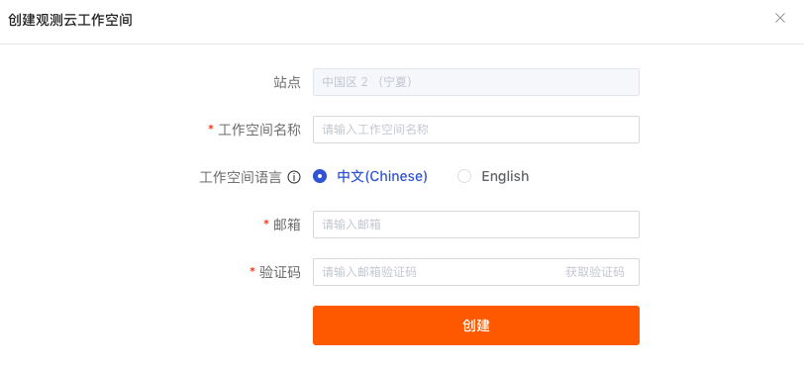Focus the 请输入邮箱 email input field
The height and width of the screenshot is (367, 804).
coord(476,225)
